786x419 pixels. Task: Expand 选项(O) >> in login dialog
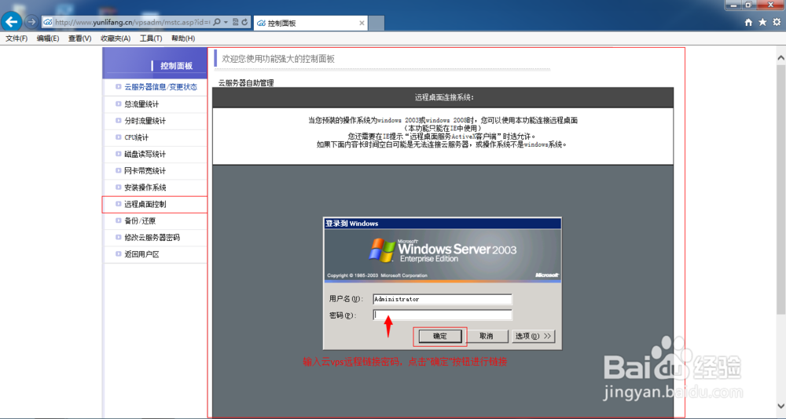click(x=534, y=336)
